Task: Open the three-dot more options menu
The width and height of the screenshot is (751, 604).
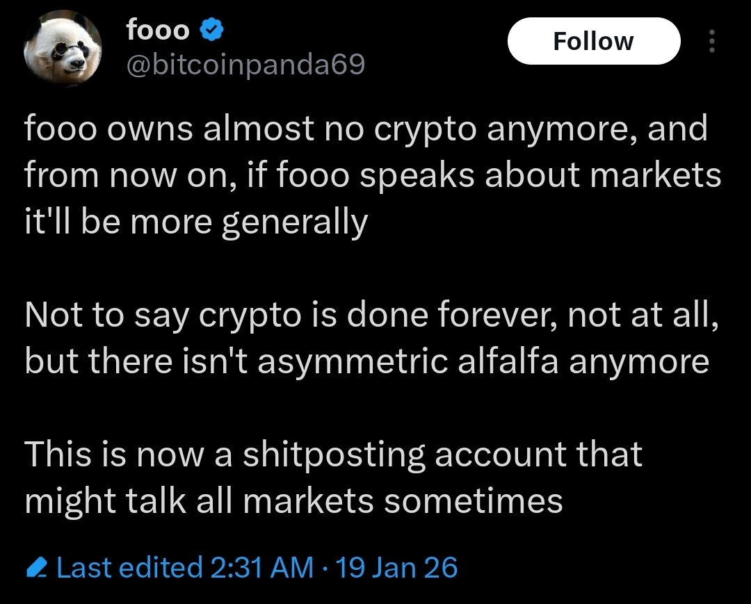Action: pyautogui.click(x=711, y=42)
